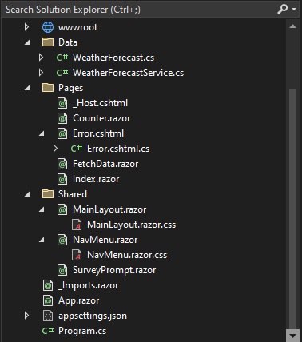Image resolution: width=302 pixels, height=342 pixels.
Task: Expand the Error.cshtml.cs node
Action: tap(55, 149)
